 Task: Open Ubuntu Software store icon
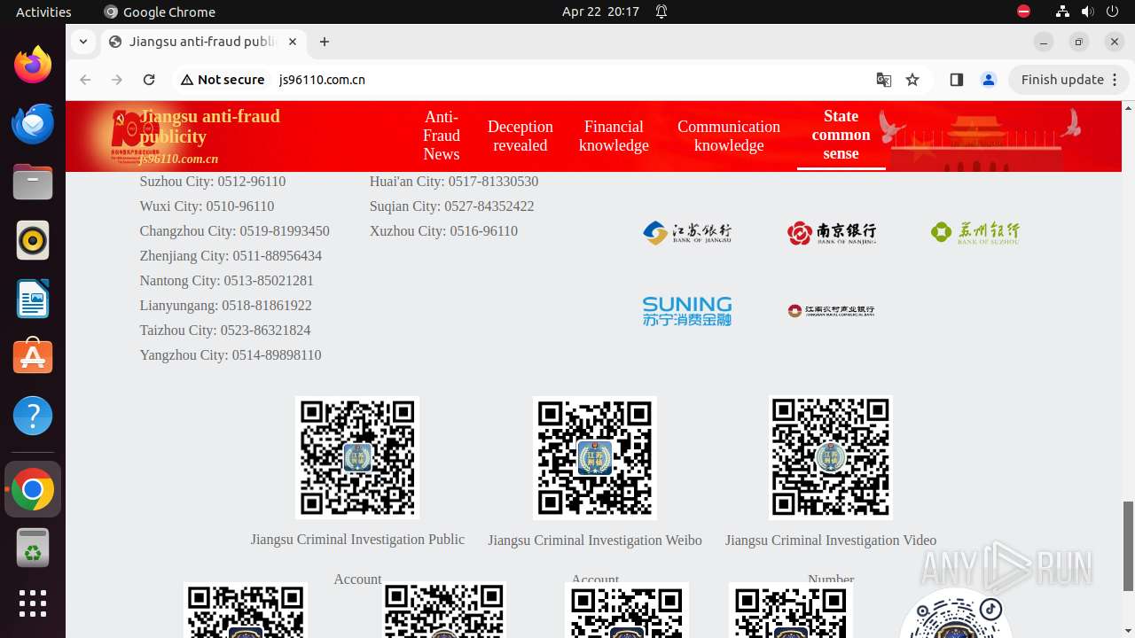(x=33, y=357)
